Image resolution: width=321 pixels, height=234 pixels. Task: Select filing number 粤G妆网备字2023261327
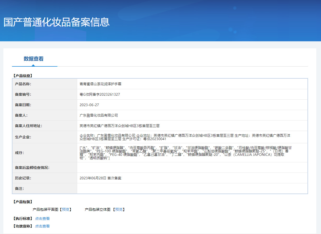100,94
